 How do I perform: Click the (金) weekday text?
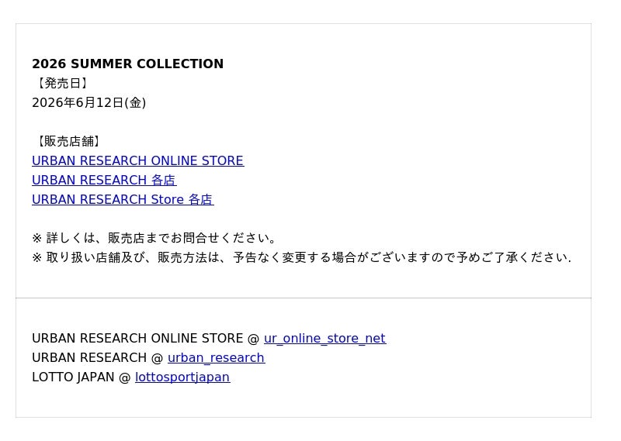[x=135, y=103]
